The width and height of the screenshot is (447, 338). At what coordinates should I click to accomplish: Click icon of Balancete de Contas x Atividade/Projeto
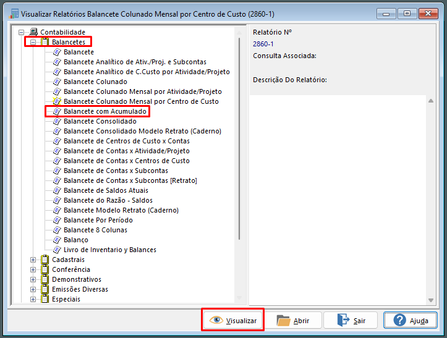point(57,151)
